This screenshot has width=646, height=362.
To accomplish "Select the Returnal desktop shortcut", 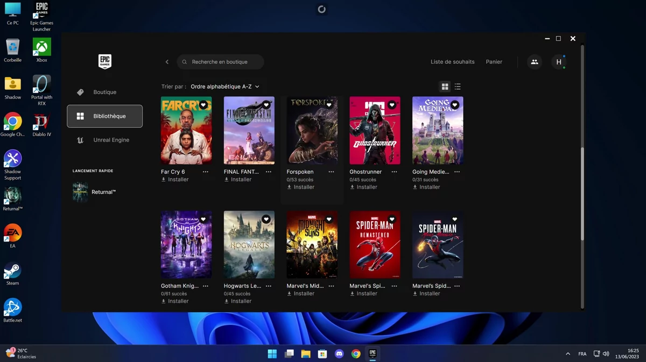I will (12, 199).
